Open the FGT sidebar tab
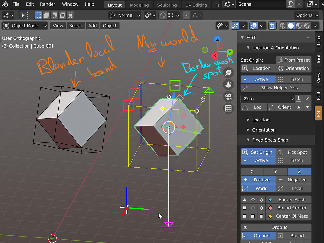This screenshot has height=243, width=324. tap(318, 113)
